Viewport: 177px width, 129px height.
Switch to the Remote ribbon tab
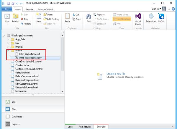(x=29, y=9)
